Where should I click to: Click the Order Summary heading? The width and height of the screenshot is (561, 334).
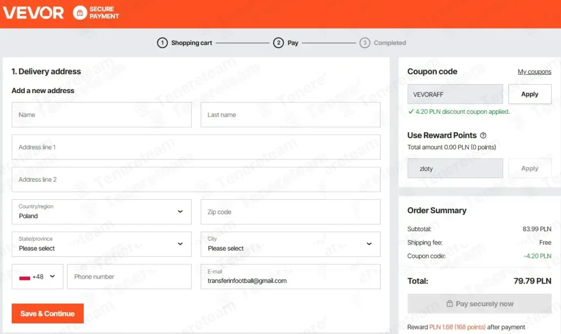437,210
